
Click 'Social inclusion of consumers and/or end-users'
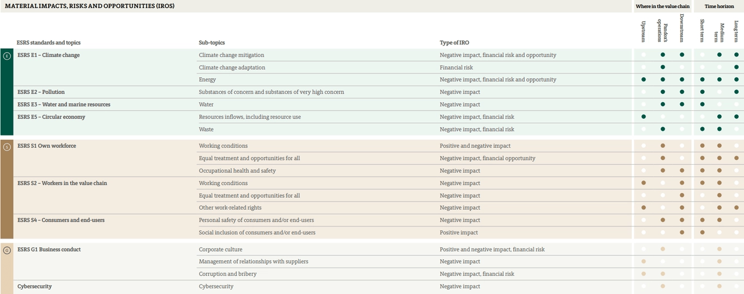(257, 233)
